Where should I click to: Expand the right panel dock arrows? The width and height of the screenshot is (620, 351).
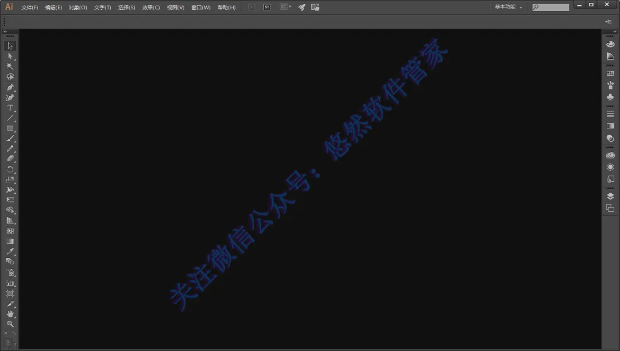pos(614,32)
